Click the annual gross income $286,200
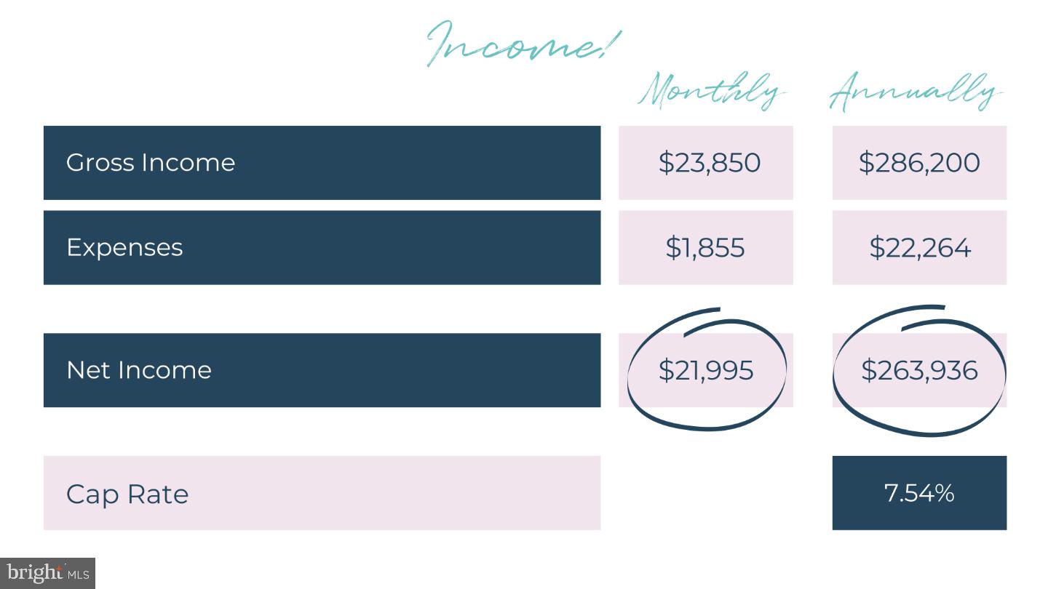Screen dimensions: 1048x589 coord(919,163)
